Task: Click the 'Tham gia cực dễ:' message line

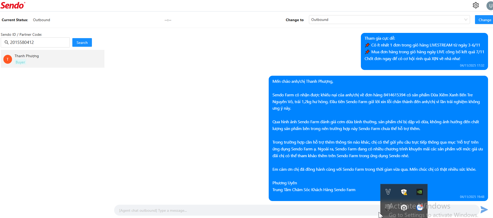Action: (380, 38)
